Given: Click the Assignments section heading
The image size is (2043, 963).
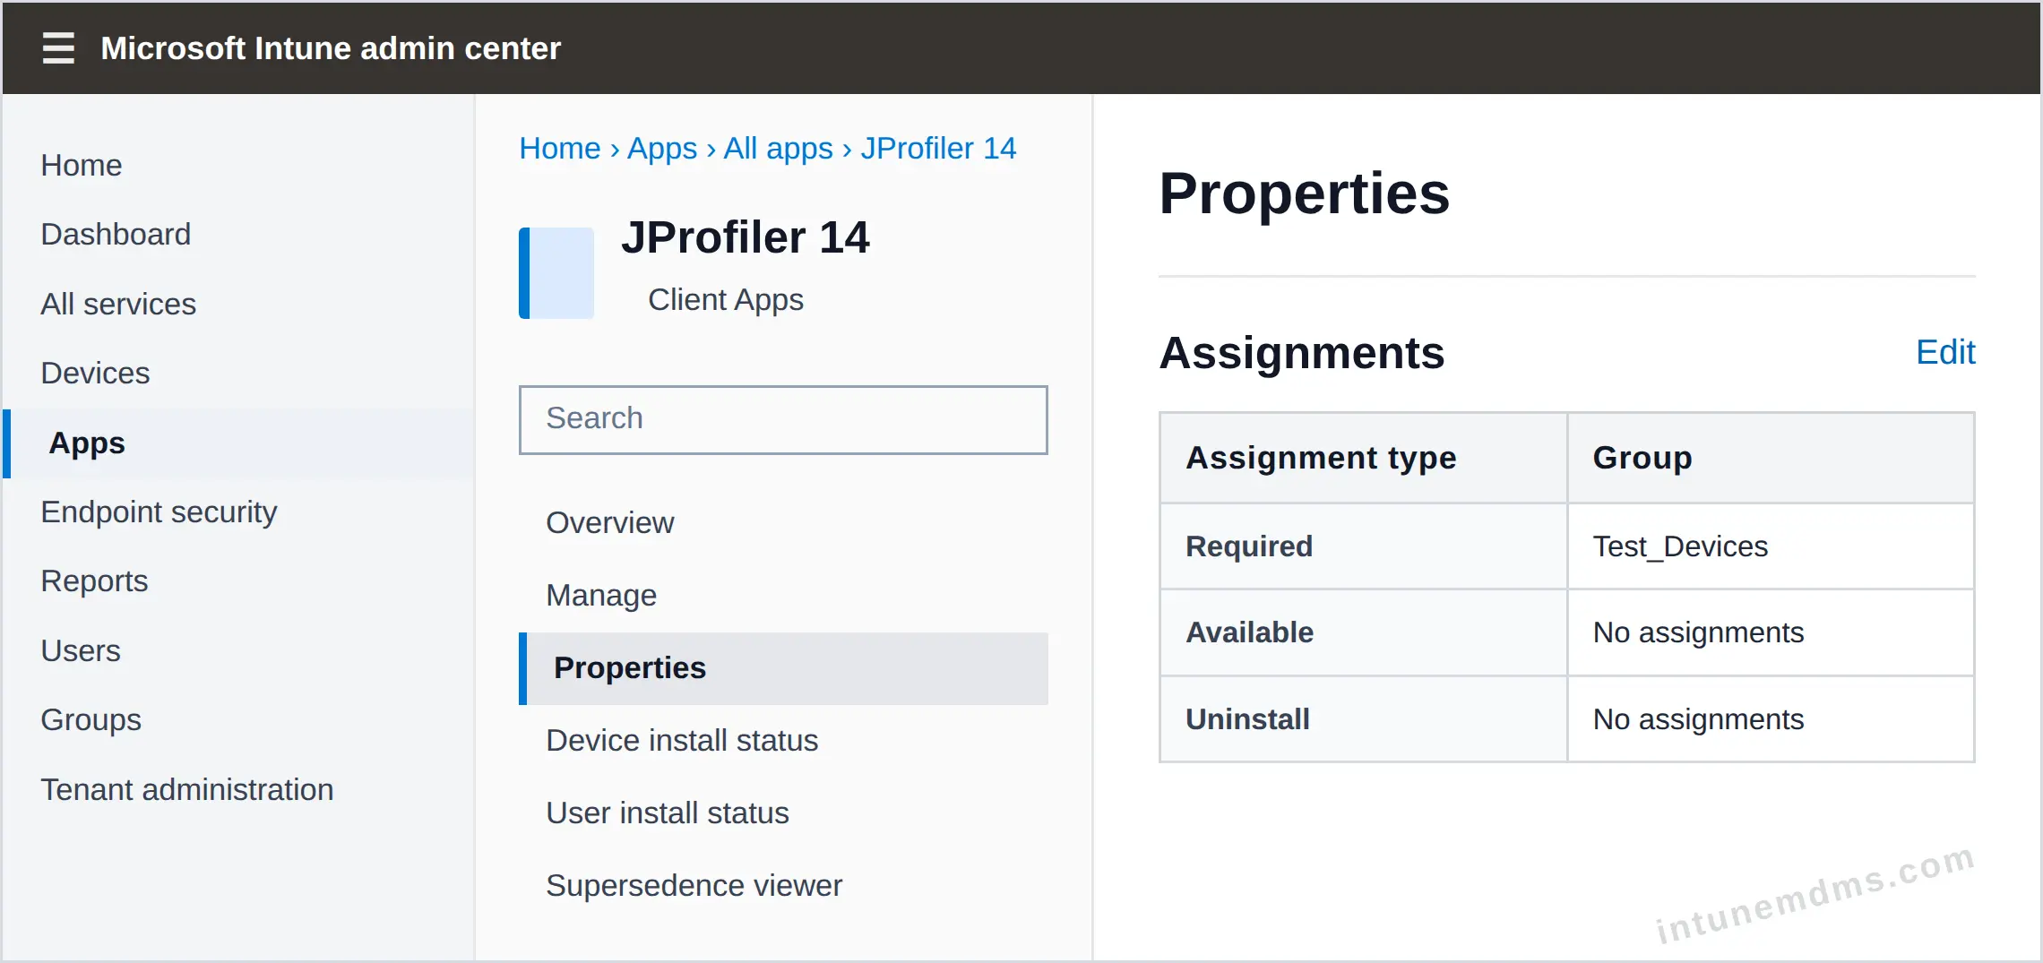Looking at the screenshot, I should click(1301, 353).
